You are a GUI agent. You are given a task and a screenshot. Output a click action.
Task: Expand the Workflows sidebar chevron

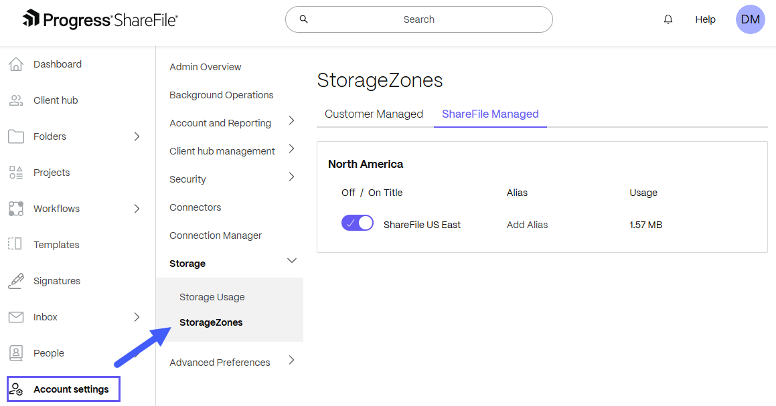point(137,209)
